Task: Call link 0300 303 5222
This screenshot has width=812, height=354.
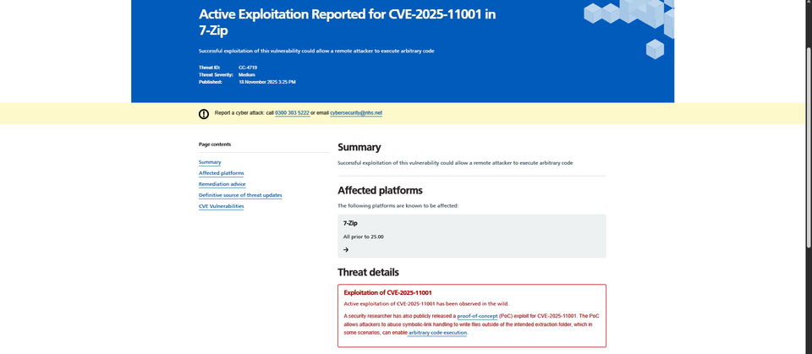Action: (x=292, y=113)
